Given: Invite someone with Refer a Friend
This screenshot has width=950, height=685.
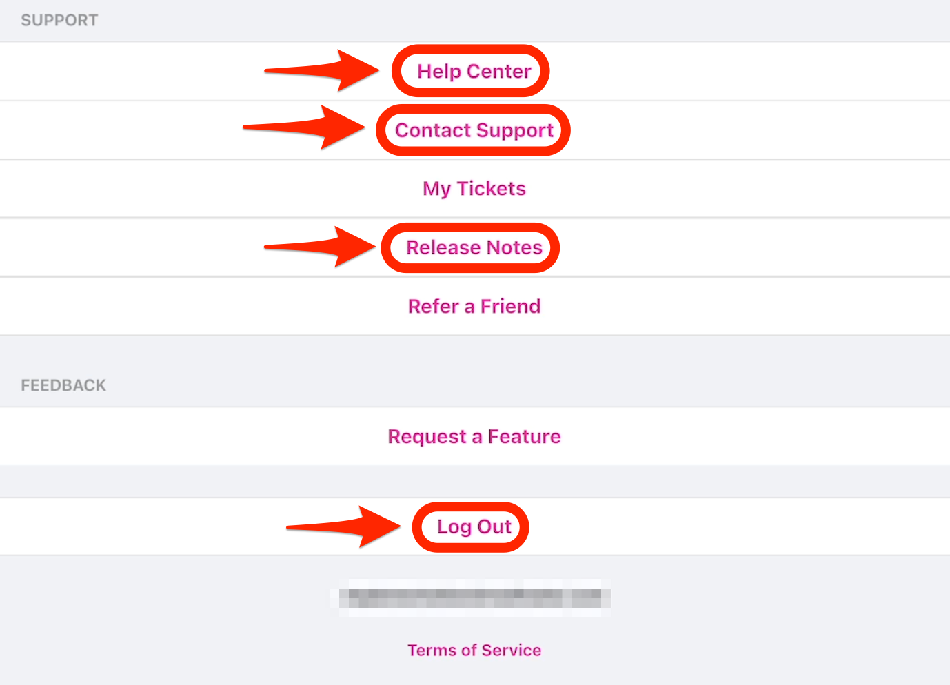Looking at the screenshot, I should 474,307.
